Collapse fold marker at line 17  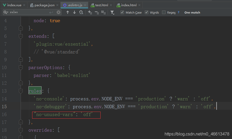[x=21, y=122]
